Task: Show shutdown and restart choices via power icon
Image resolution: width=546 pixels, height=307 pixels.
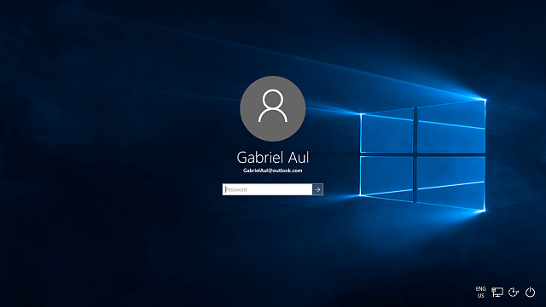Action: (530, 292)
